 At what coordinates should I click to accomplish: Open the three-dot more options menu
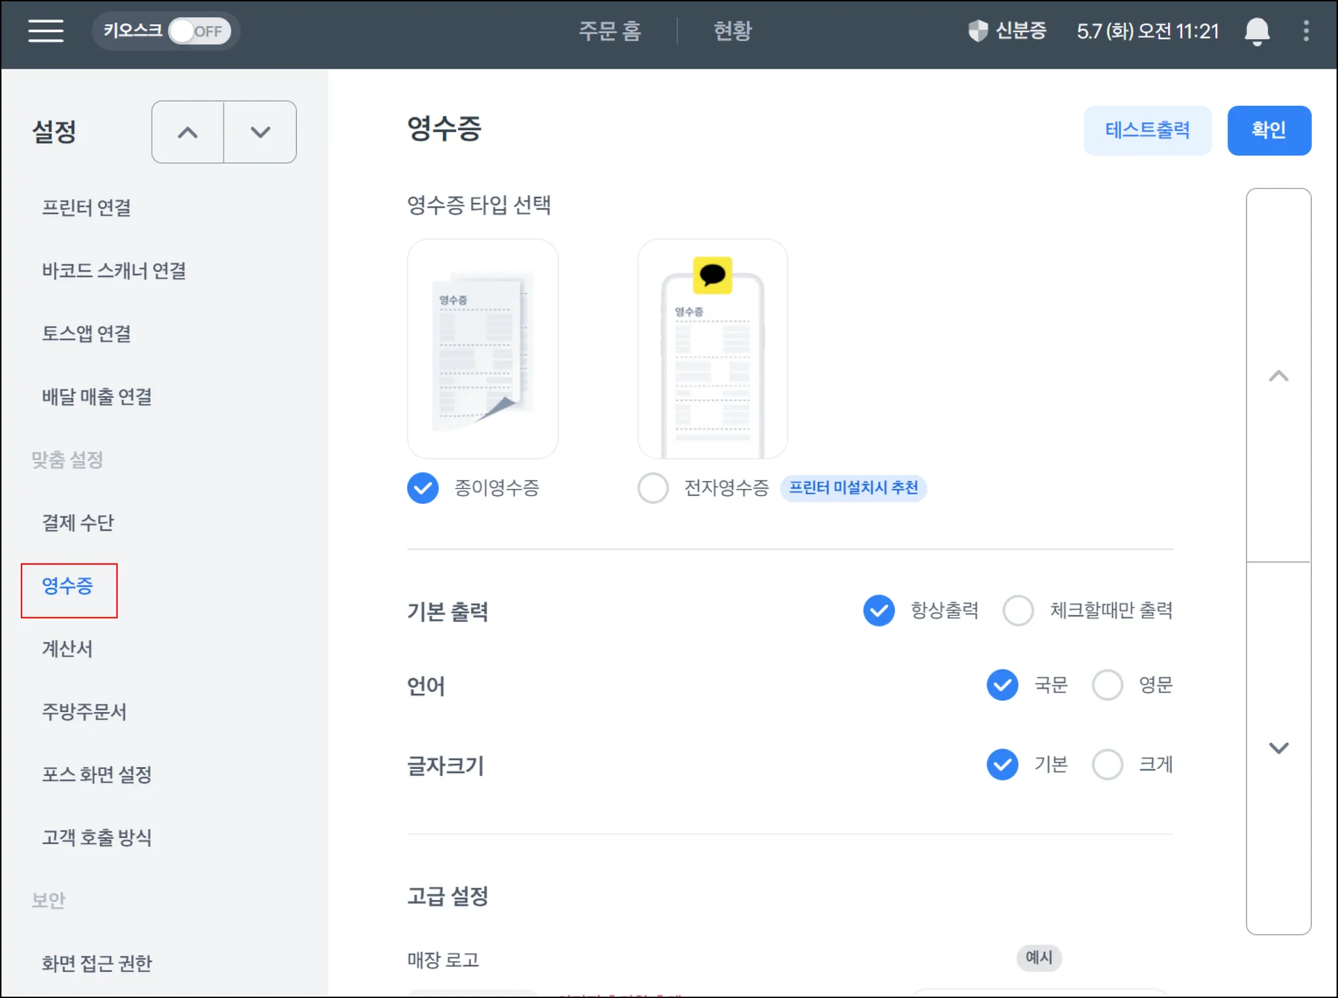tap(1306, 31)
